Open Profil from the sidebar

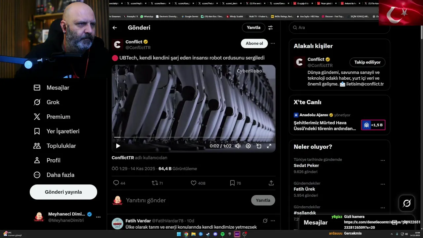pos(47,160)
